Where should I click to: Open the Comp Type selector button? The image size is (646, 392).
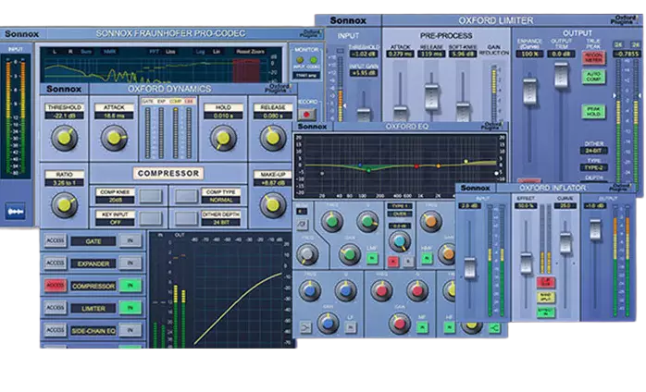[186, 196]
